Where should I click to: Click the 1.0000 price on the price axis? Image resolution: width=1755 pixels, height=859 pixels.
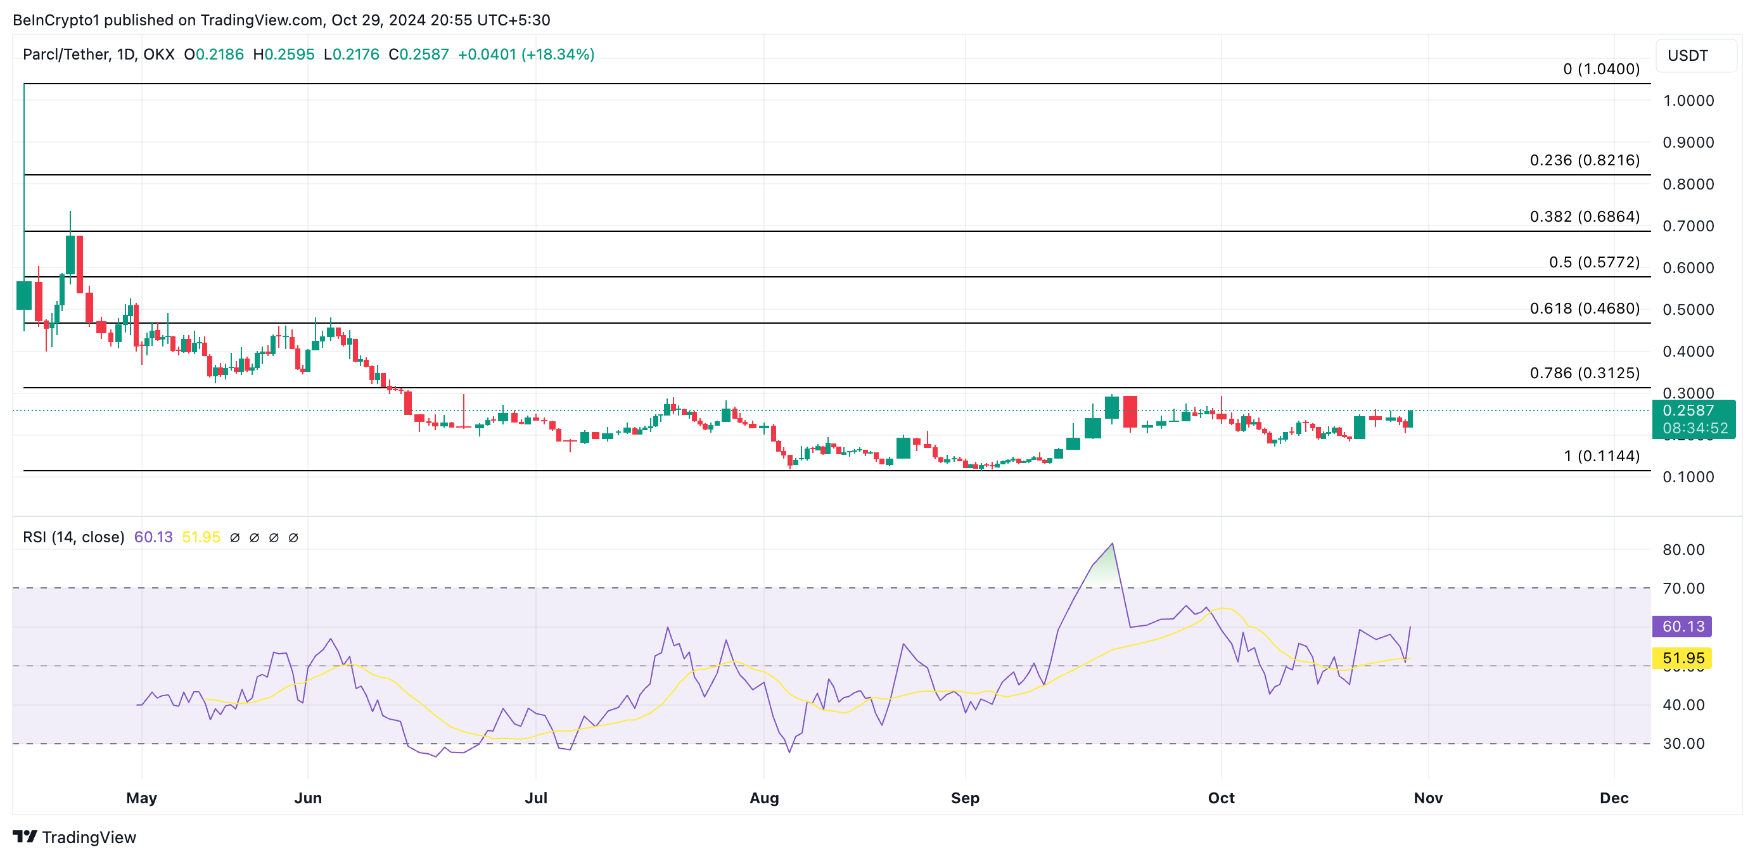click(1688, 101)
